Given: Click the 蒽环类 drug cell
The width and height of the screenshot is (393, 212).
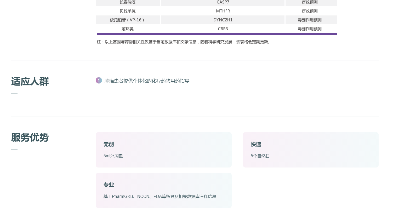Looking at the screenshot, I should pyautogui.click(x=128, y=29).
